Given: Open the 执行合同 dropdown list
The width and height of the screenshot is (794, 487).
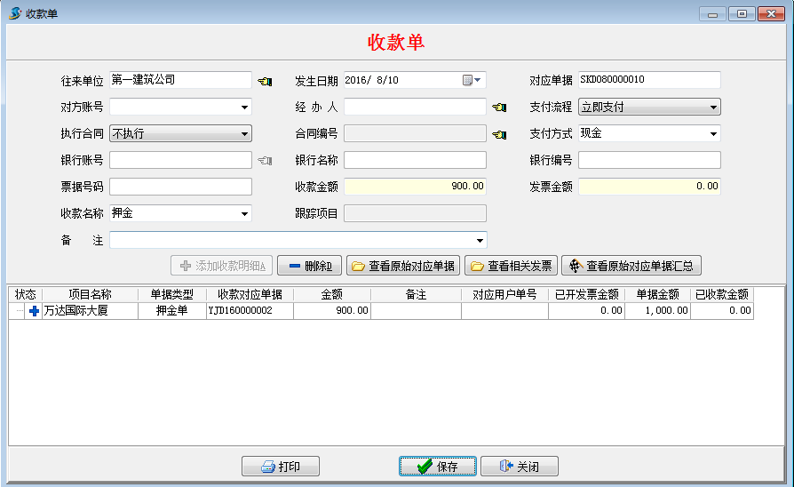Looking at the screenshot, I should [244, 134].
